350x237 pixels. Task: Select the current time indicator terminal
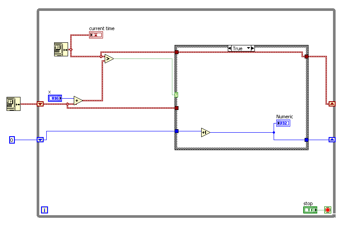(x=96, y=35)
